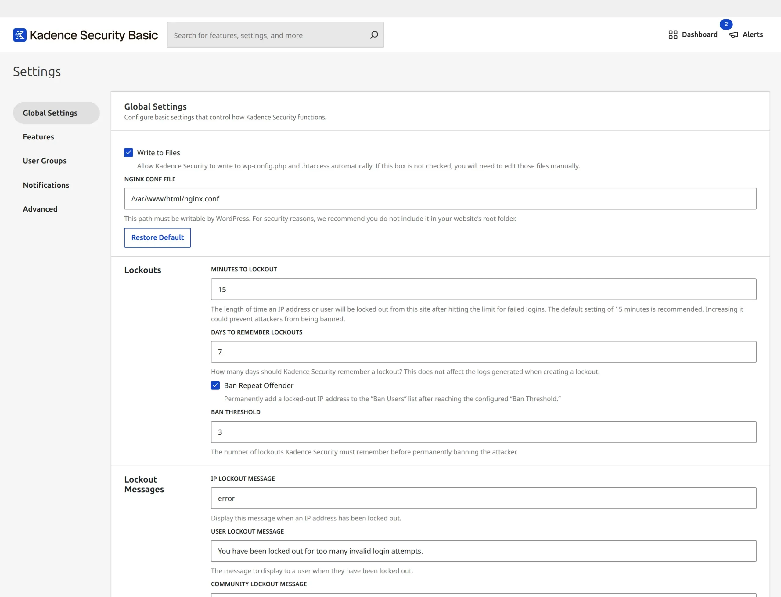Click the Ban Threshold input field

[x=483, y=432]
